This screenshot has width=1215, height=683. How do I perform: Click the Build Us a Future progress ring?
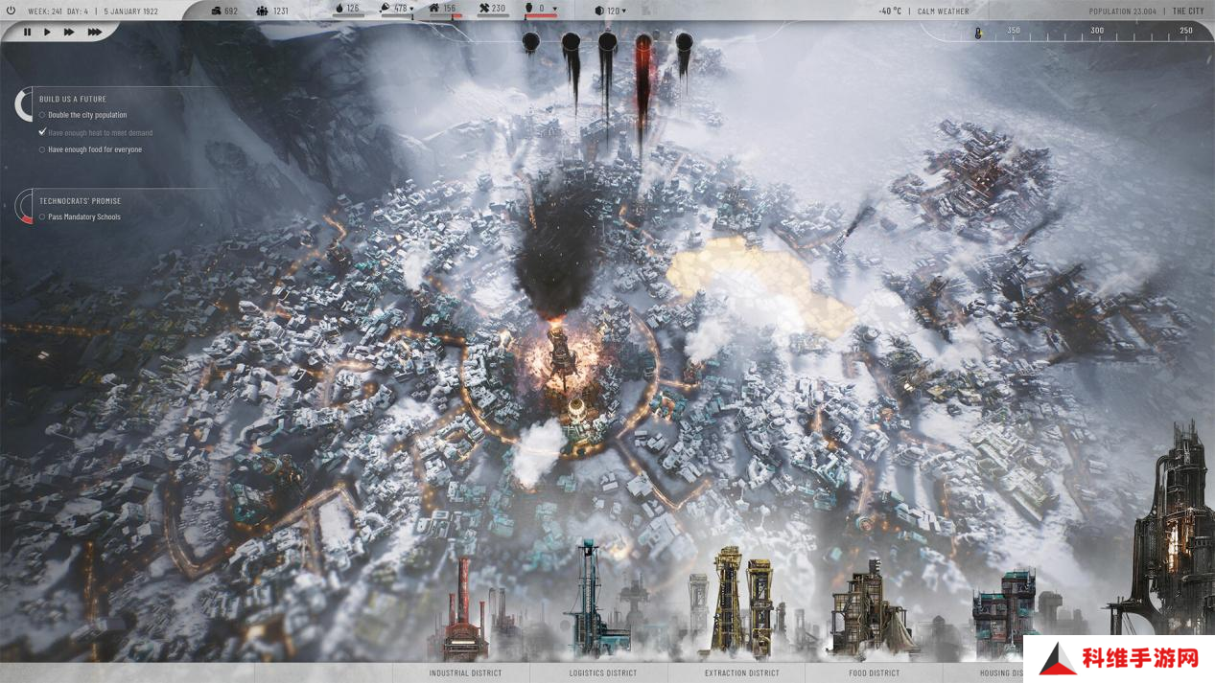coord(25,104)
